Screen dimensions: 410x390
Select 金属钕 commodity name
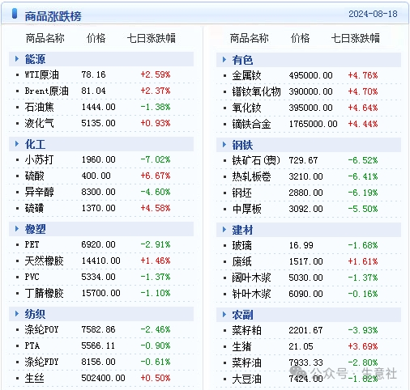pyautogui.click(x=246, y=75)
